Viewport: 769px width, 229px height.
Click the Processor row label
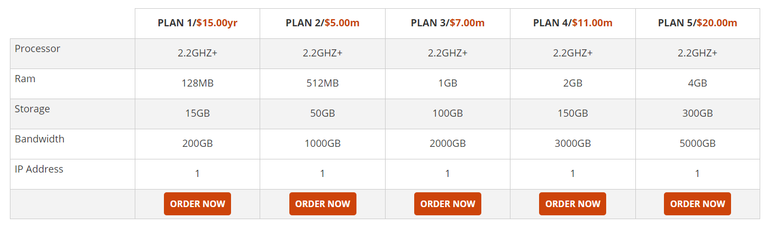tap(37, 49)
